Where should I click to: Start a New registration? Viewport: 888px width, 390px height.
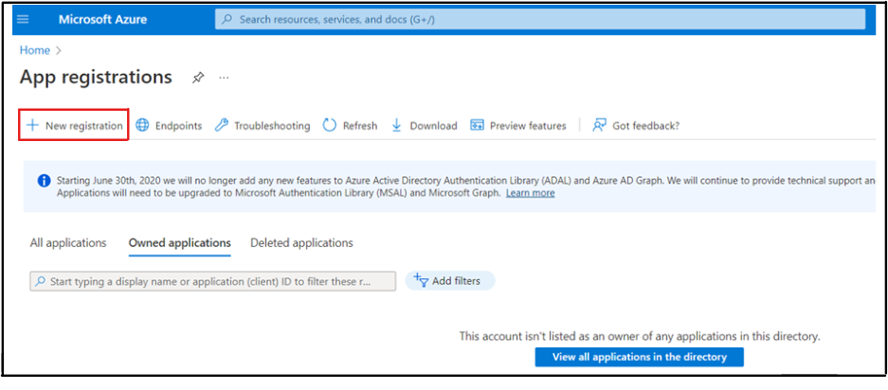(x=74, y=125)
